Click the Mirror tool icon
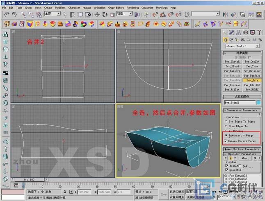This screenshot has height=201, width=265. (226, 15)
